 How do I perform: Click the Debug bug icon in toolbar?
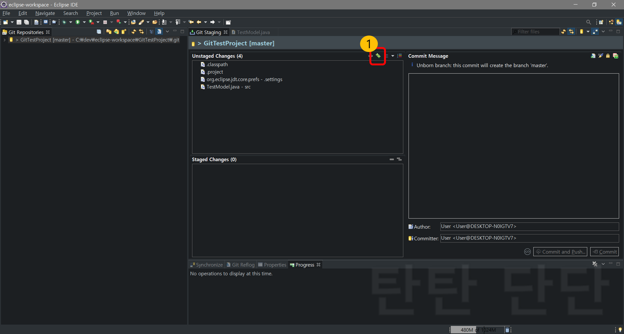coord(64,22)
